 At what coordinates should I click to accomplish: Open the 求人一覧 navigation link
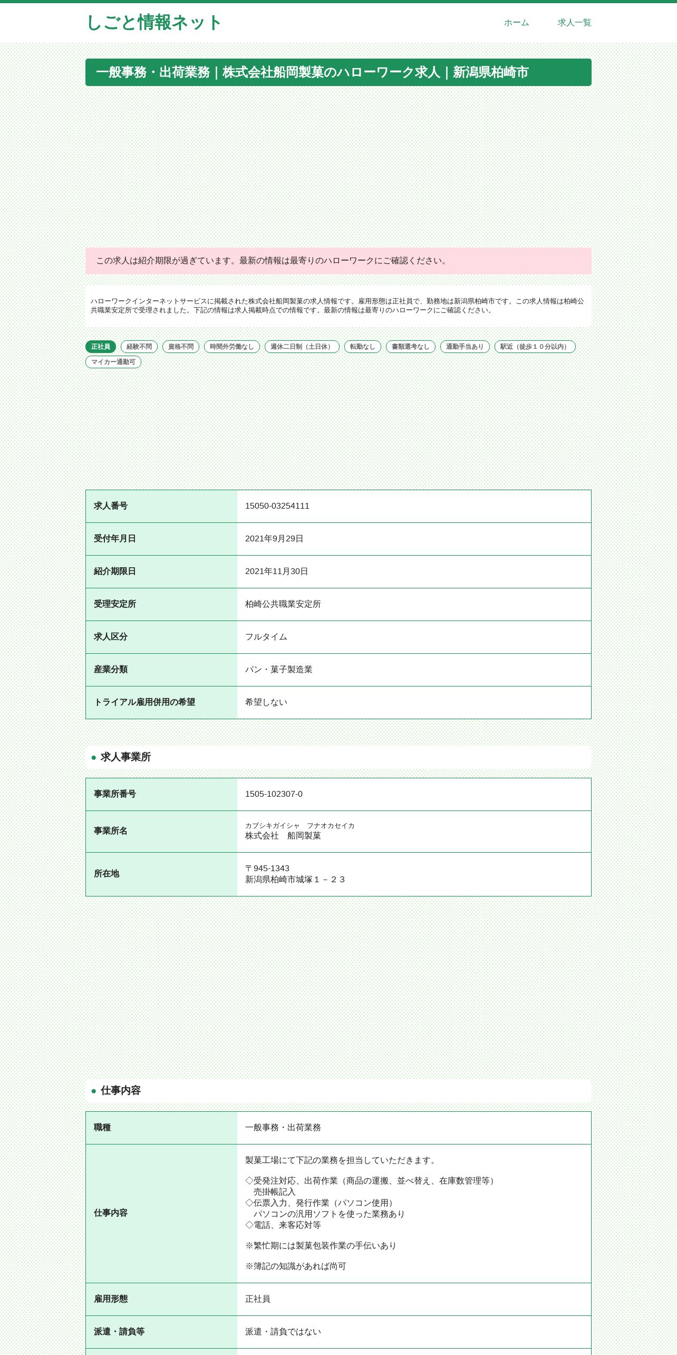pyautogui.click(x=574, y=23)
